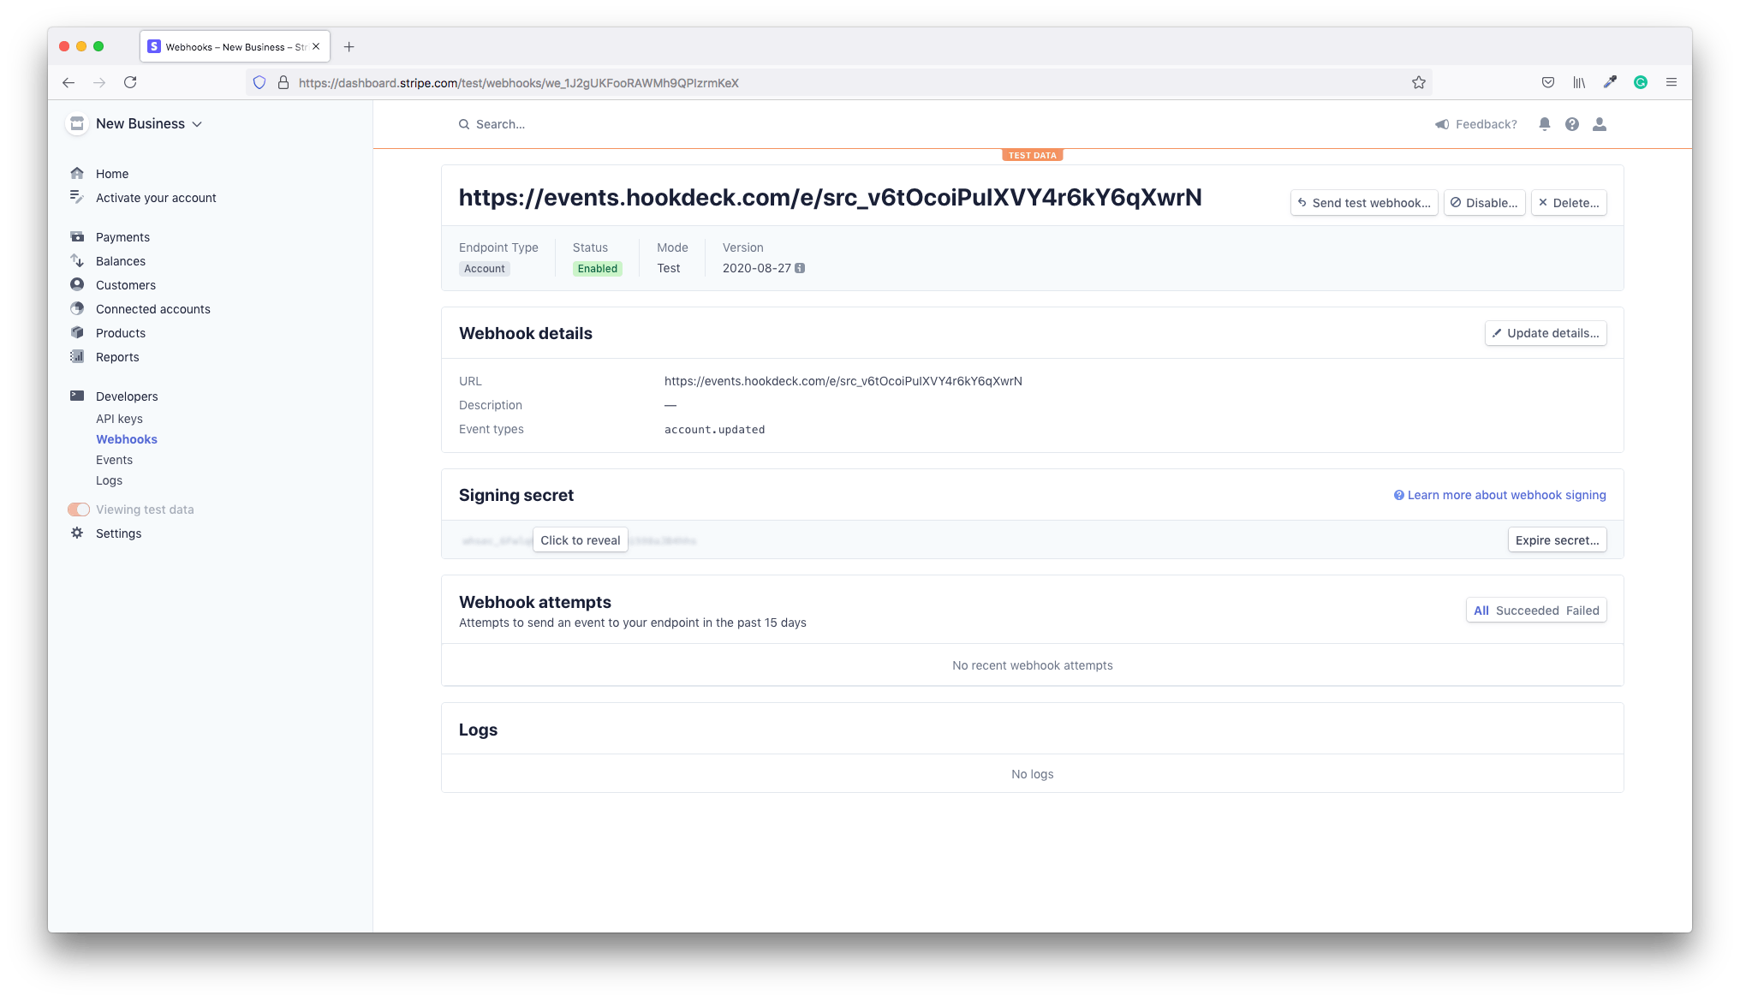
Task: Click the help question mark icon
Action: [x=1572, y=124]
